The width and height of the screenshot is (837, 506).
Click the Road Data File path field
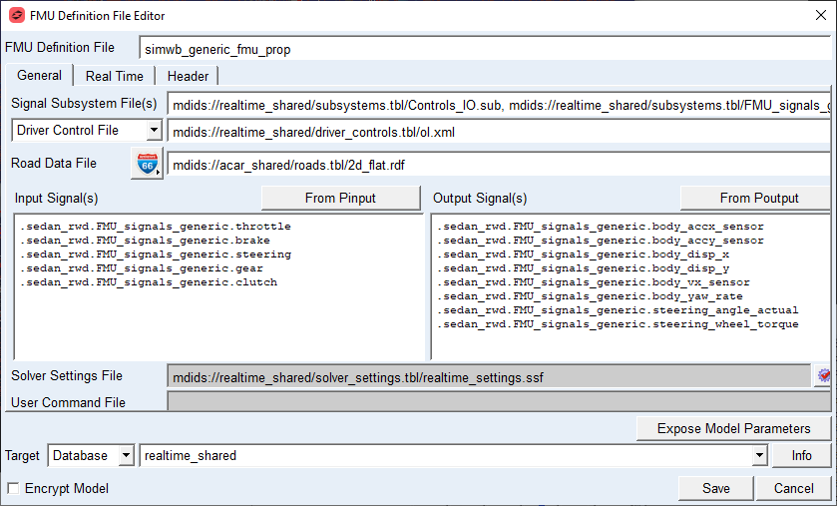[x=499, y=165]
